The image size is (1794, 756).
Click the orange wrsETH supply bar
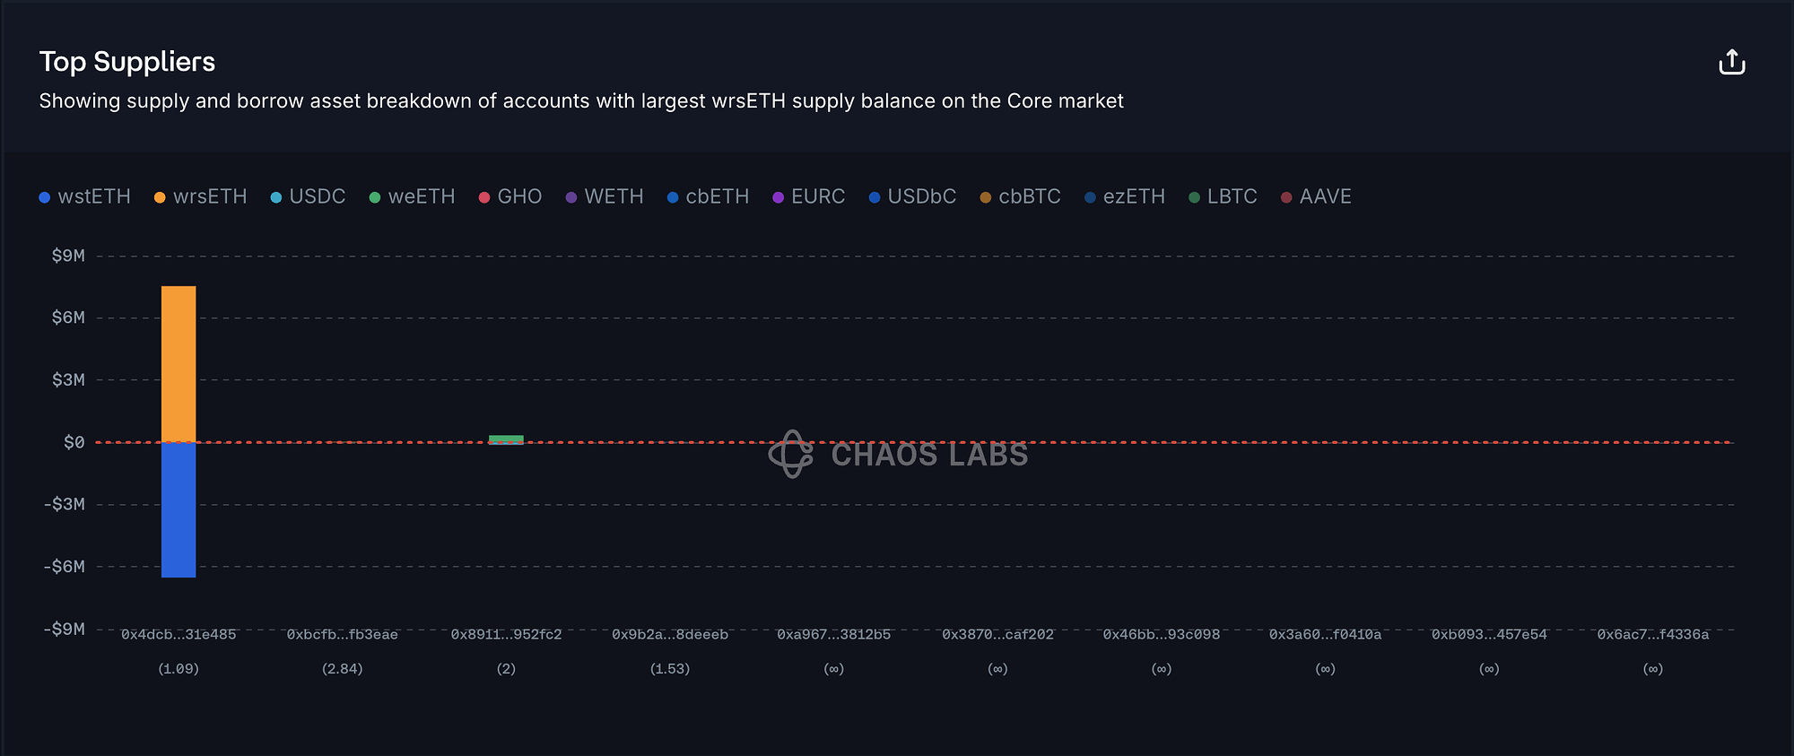pos(179,363)
